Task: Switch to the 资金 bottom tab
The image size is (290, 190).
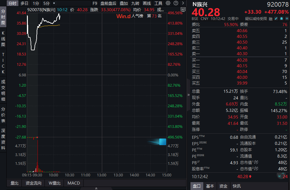Action: pos(223,186)
